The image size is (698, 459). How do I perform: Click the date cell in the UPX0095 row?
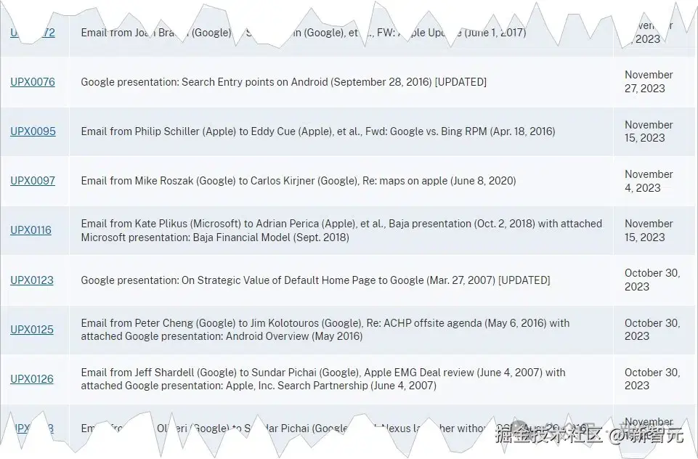pos(649,131)
